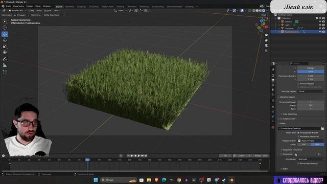The width and height of the screenshot is (327, 184).
Task: Activate the Rotate tool
Action: coord(5,40)
